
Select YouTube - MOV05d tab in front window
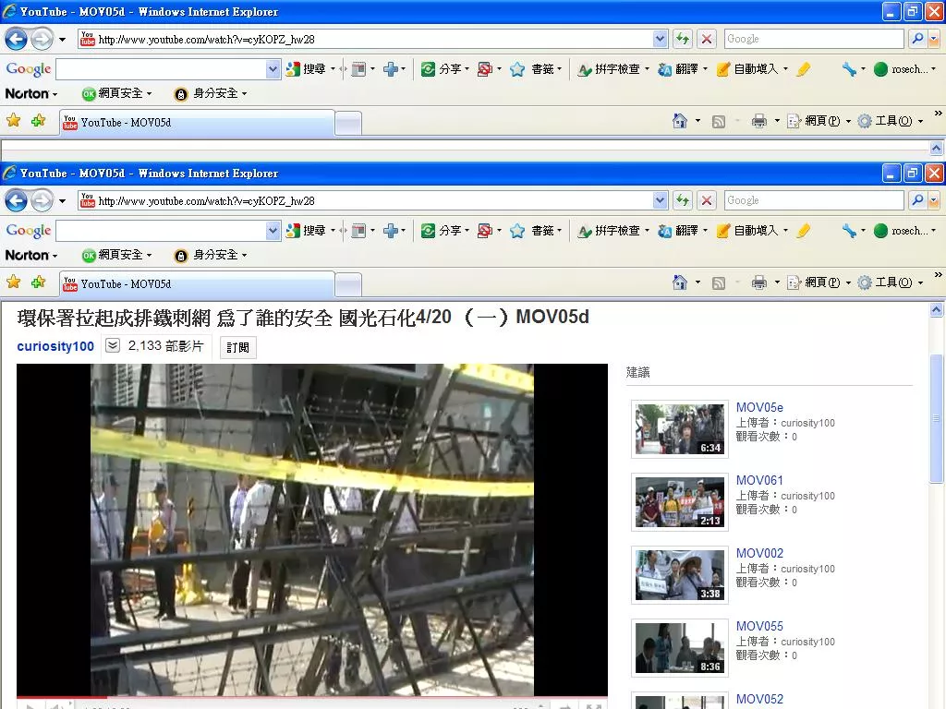[197, 284]
